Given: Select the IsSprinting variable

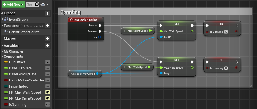Looking at the screenshot, I should pos(18,105).
